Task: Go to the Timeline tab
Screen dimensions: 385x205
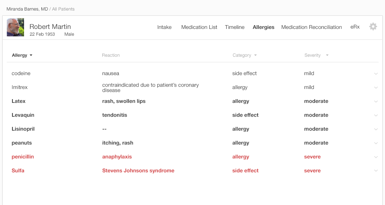Action: [x=235, y=27]
